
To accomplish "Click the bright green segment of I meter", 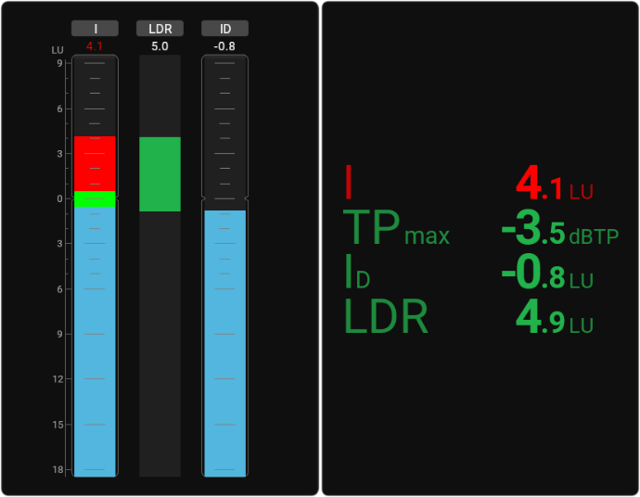I will 95,198.
